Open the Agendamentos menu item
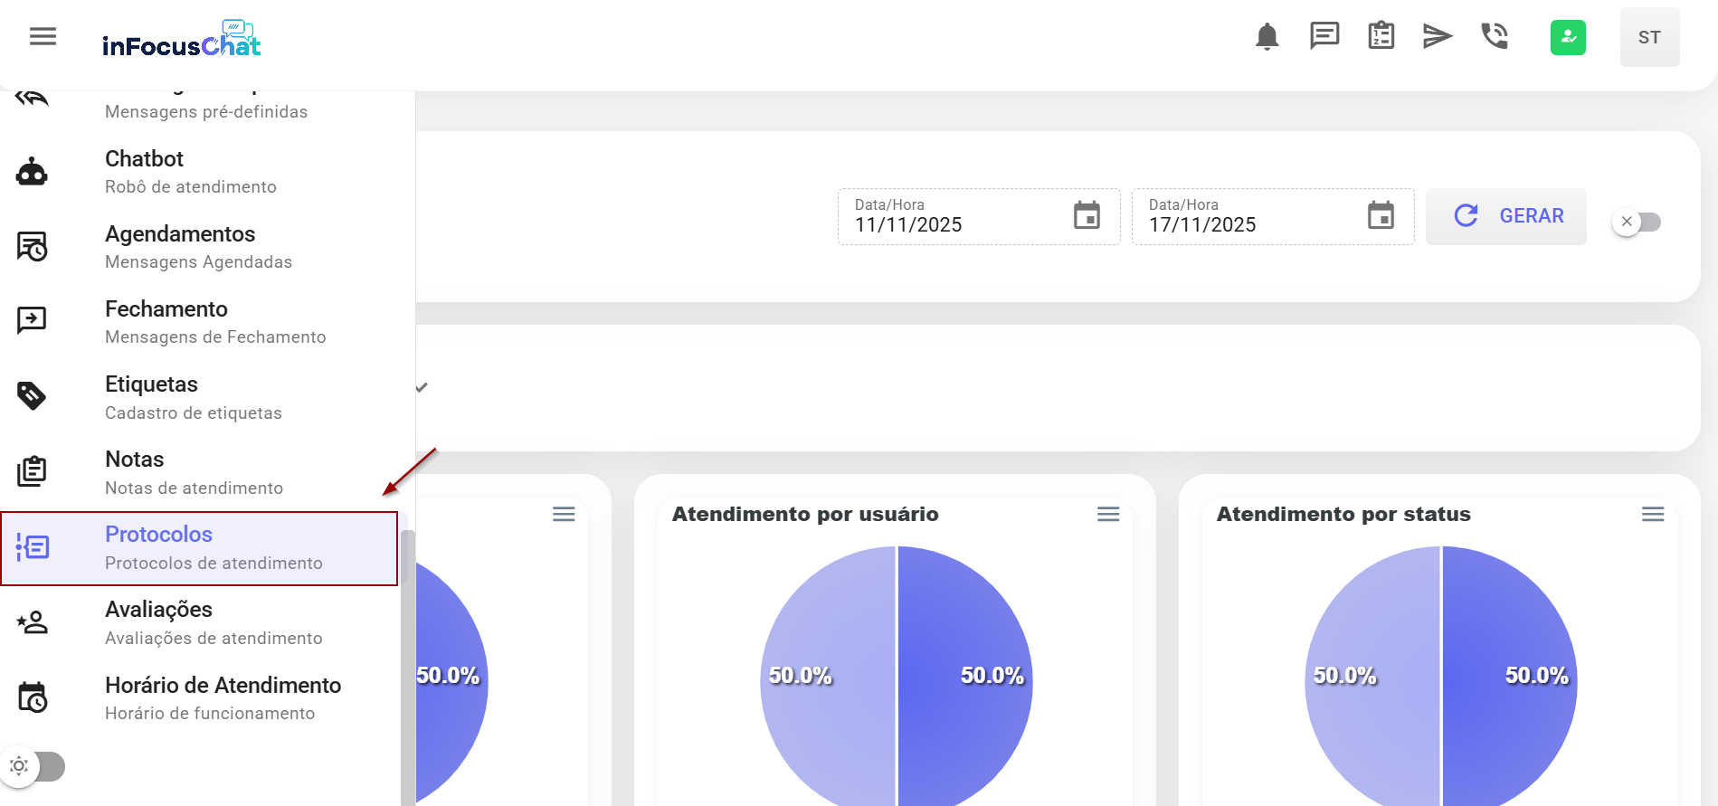Screen dimensions: 1718x806 199,247
